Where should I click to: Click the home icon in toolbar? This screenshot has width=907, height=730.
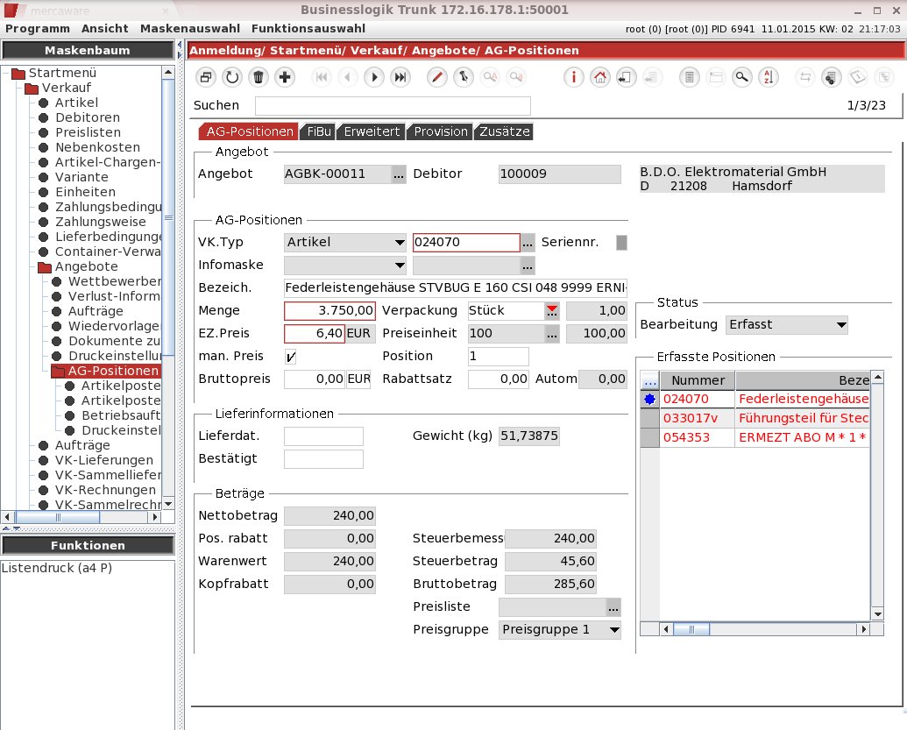click(599, 77)
